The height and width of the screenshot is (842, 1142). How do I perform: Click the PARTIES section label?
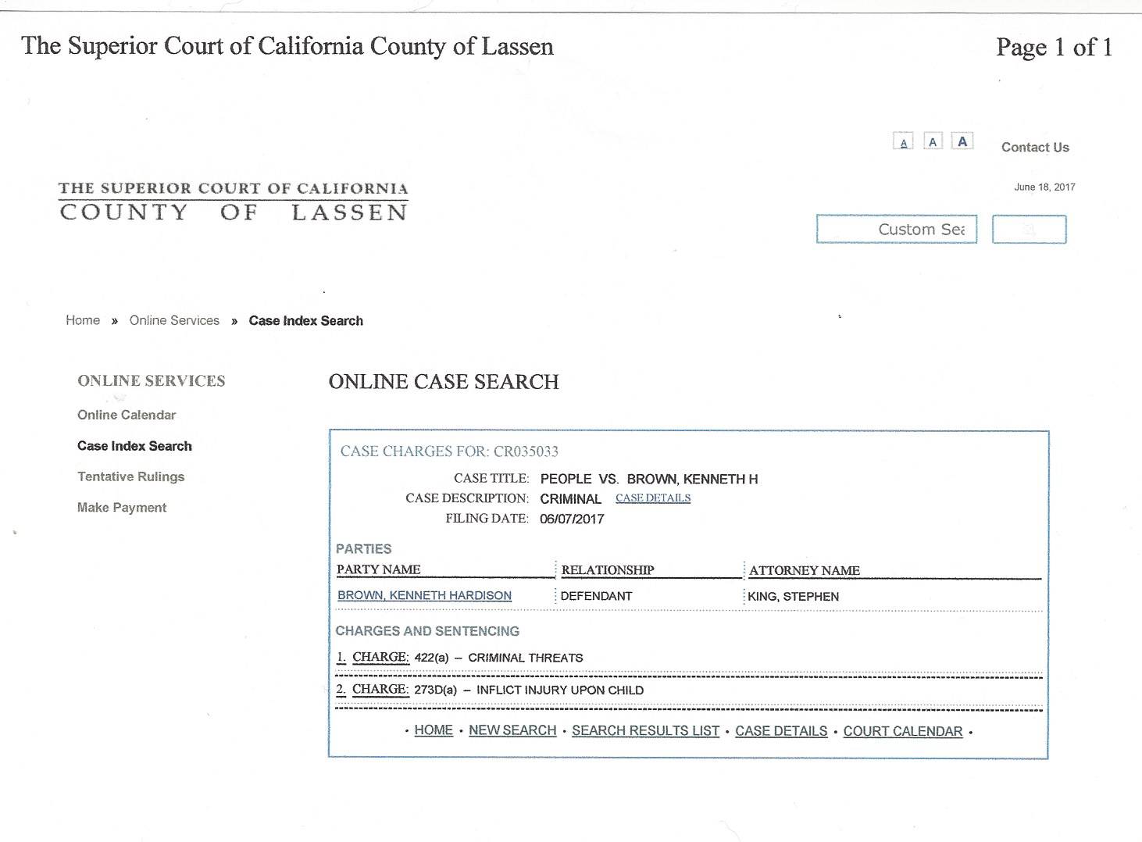(x=364, y=549)
